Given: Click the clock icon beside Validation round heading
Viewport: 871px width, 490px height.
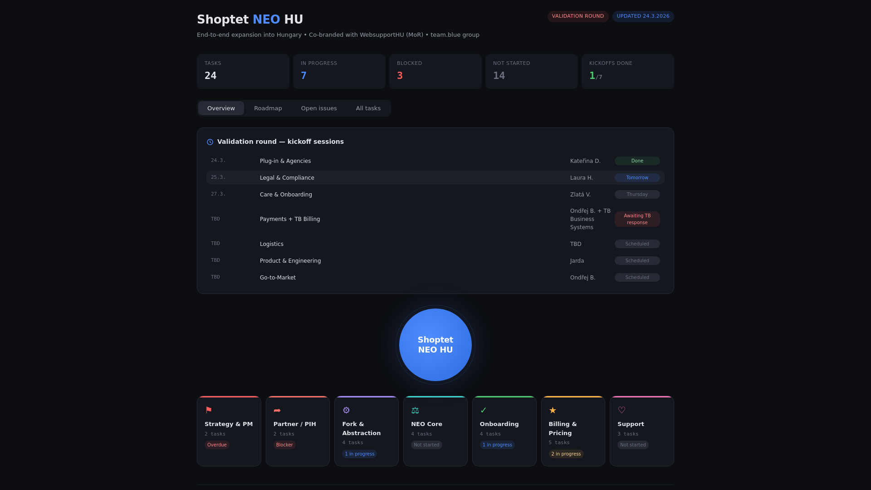Looking at the screenshot, I should (x=210, y=142).
